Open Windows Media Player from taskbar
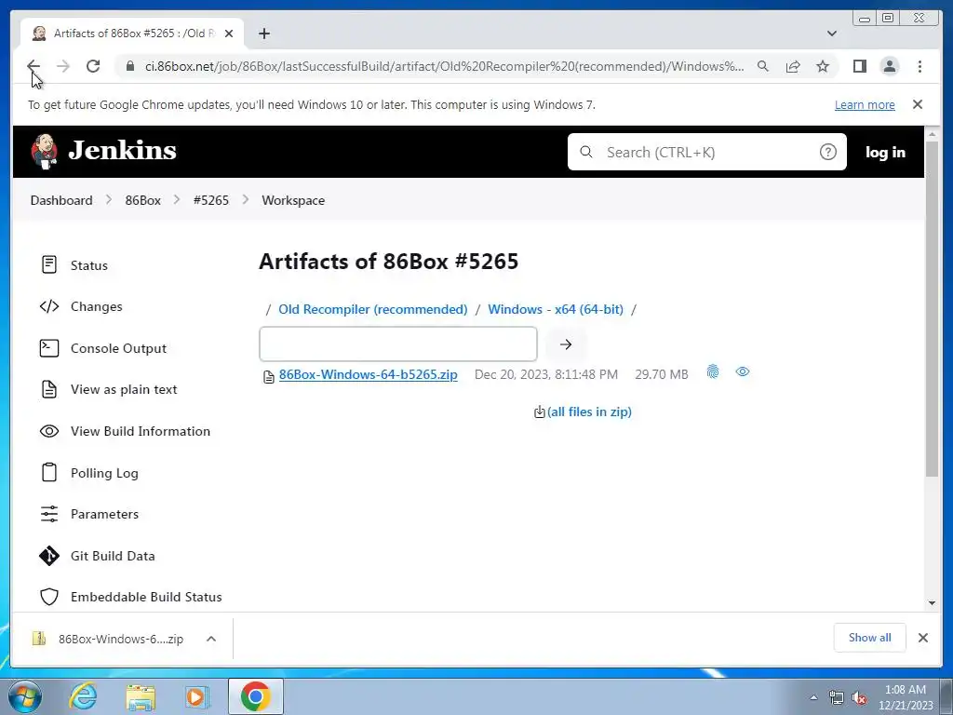953x715 pixels. click(x=195, y=696)
